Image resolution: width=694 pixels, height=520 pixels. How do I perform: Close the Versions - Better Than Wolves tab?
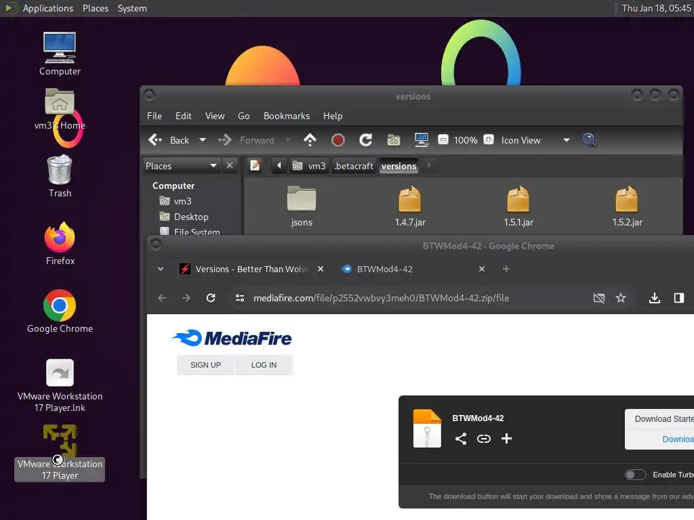[321, 269]
